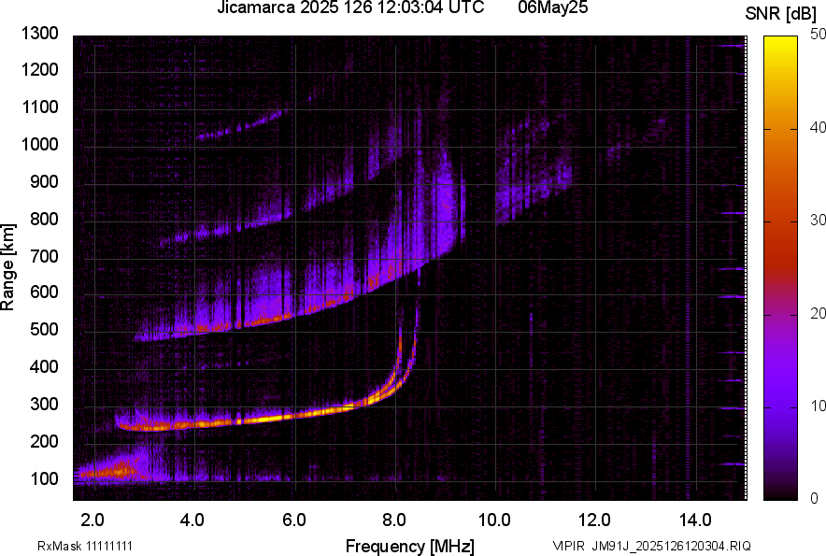The image size is (826, 556).
Task: Click the range axis tick 500
Action: point(44,329)
